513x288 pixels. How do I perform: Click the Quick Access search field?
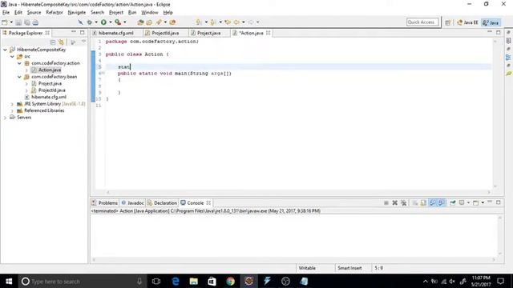(x=422, y=22)
